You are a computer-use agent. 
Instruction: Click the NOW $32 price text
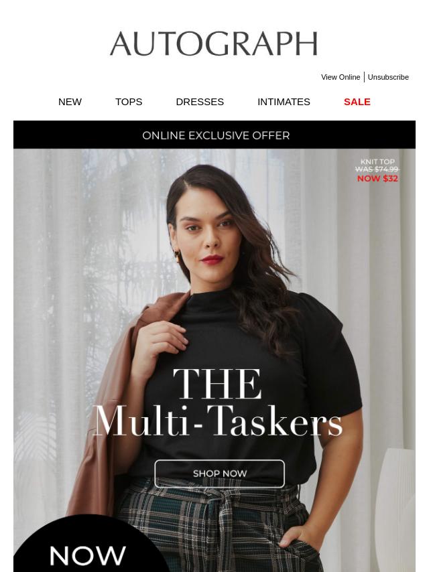pyautogui.click(x=377, y=178)
